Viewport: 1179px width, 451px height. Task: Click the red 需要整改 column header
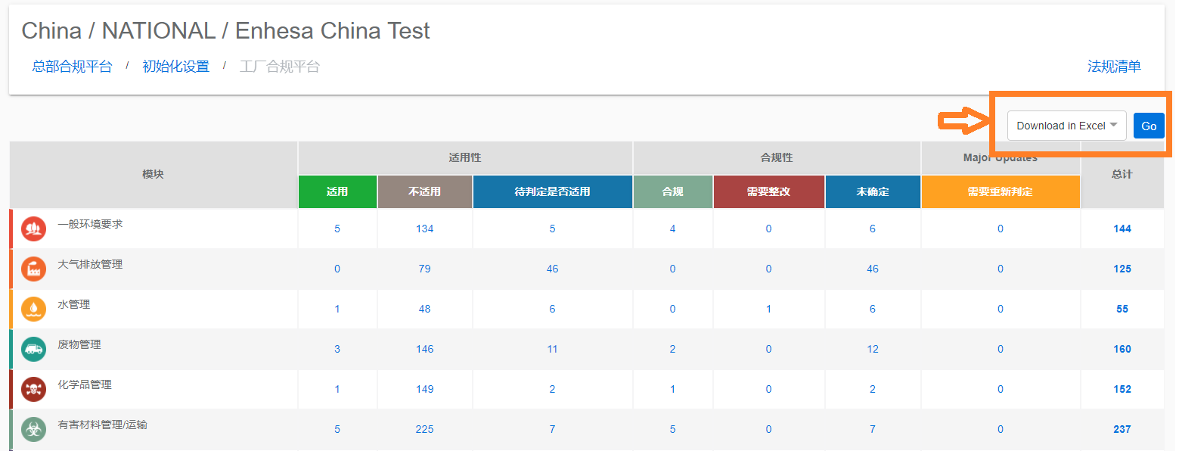tap(768, 191)
